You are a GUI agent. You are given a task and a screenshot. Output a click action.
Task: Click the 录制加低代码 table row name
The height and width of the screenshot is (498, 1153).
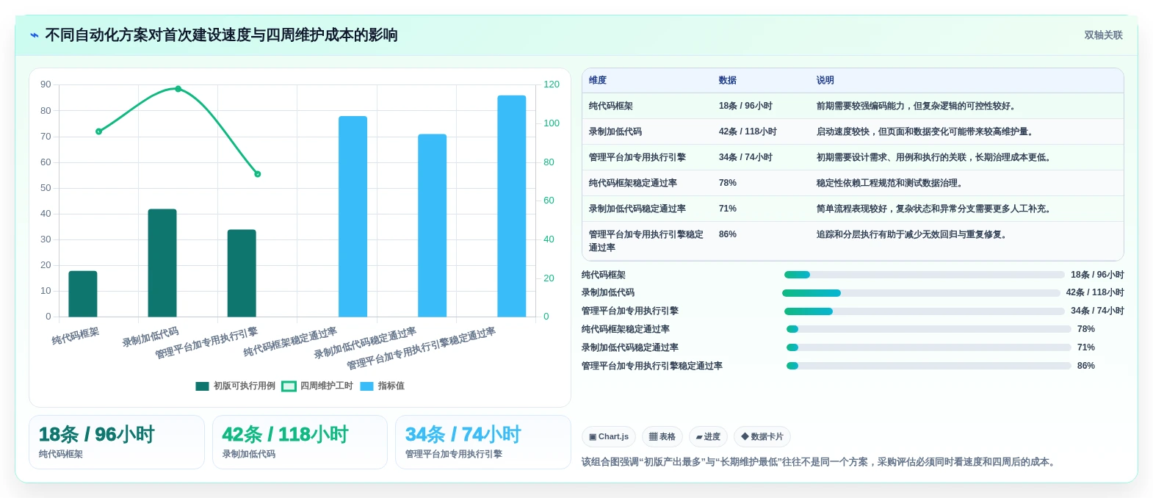tap(615, 132)
